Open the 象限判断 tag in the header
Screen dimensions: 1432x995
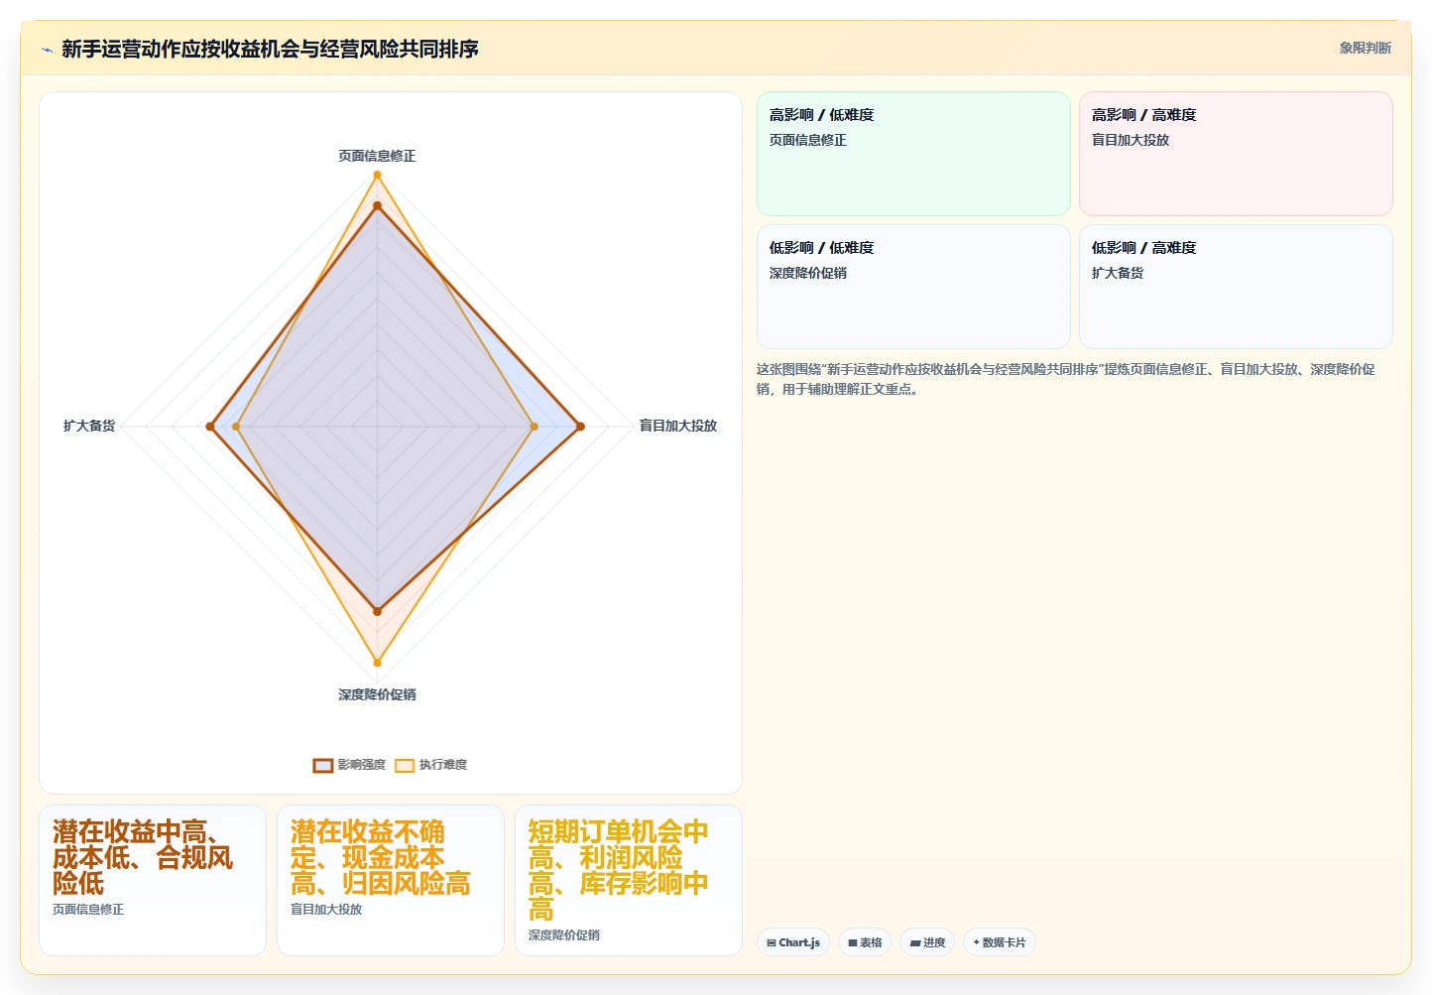tap(1366, 48)
